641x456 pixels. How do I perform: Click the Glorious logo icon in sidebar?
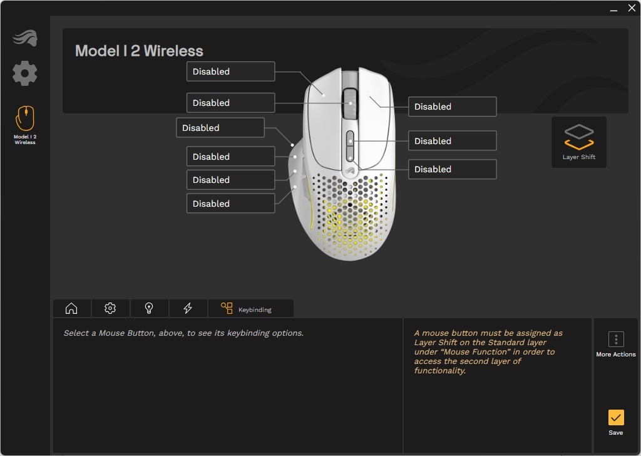(25, 38)
